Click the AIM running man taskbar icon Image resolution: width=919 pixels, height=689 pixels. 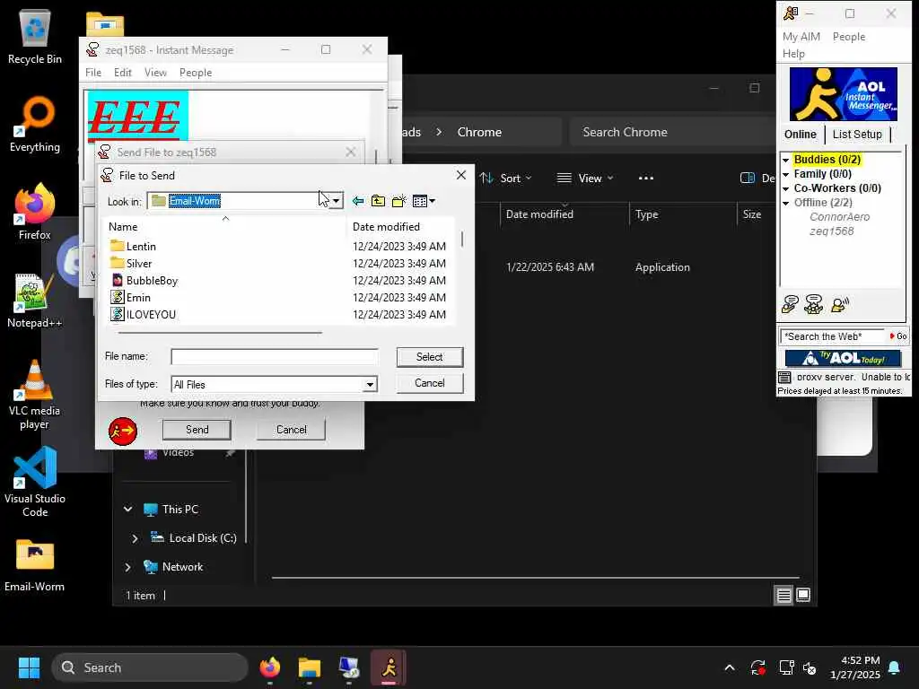click(x=389, y=667)
